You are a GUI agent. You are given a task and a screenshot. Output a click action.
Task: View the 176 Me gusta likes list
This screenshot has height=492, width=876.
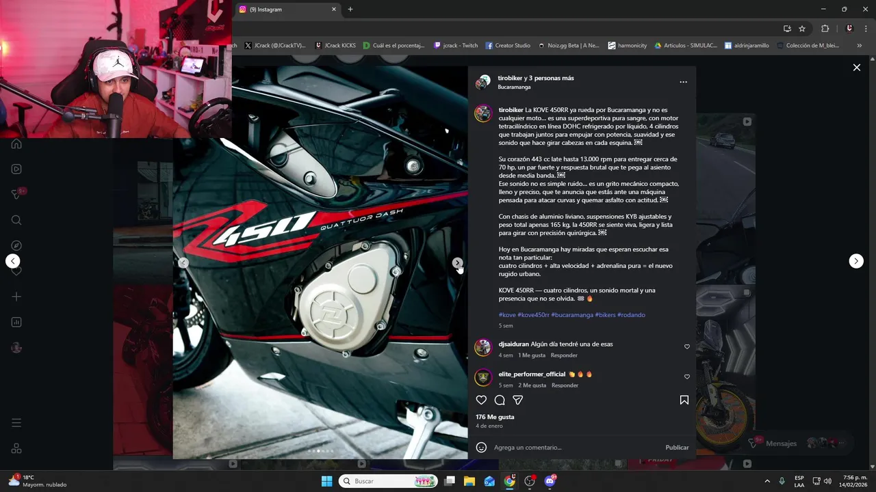495,417
